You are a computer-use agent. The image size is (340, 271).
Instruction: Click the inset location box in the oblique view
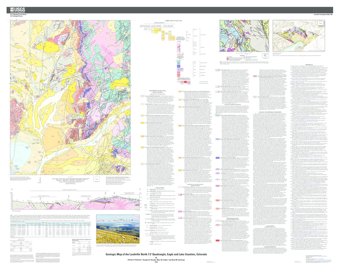coord(321,23)
